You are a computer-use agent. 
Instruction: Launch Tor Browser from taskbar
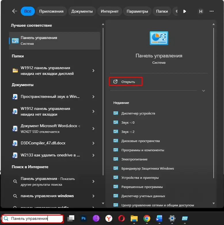96,218
